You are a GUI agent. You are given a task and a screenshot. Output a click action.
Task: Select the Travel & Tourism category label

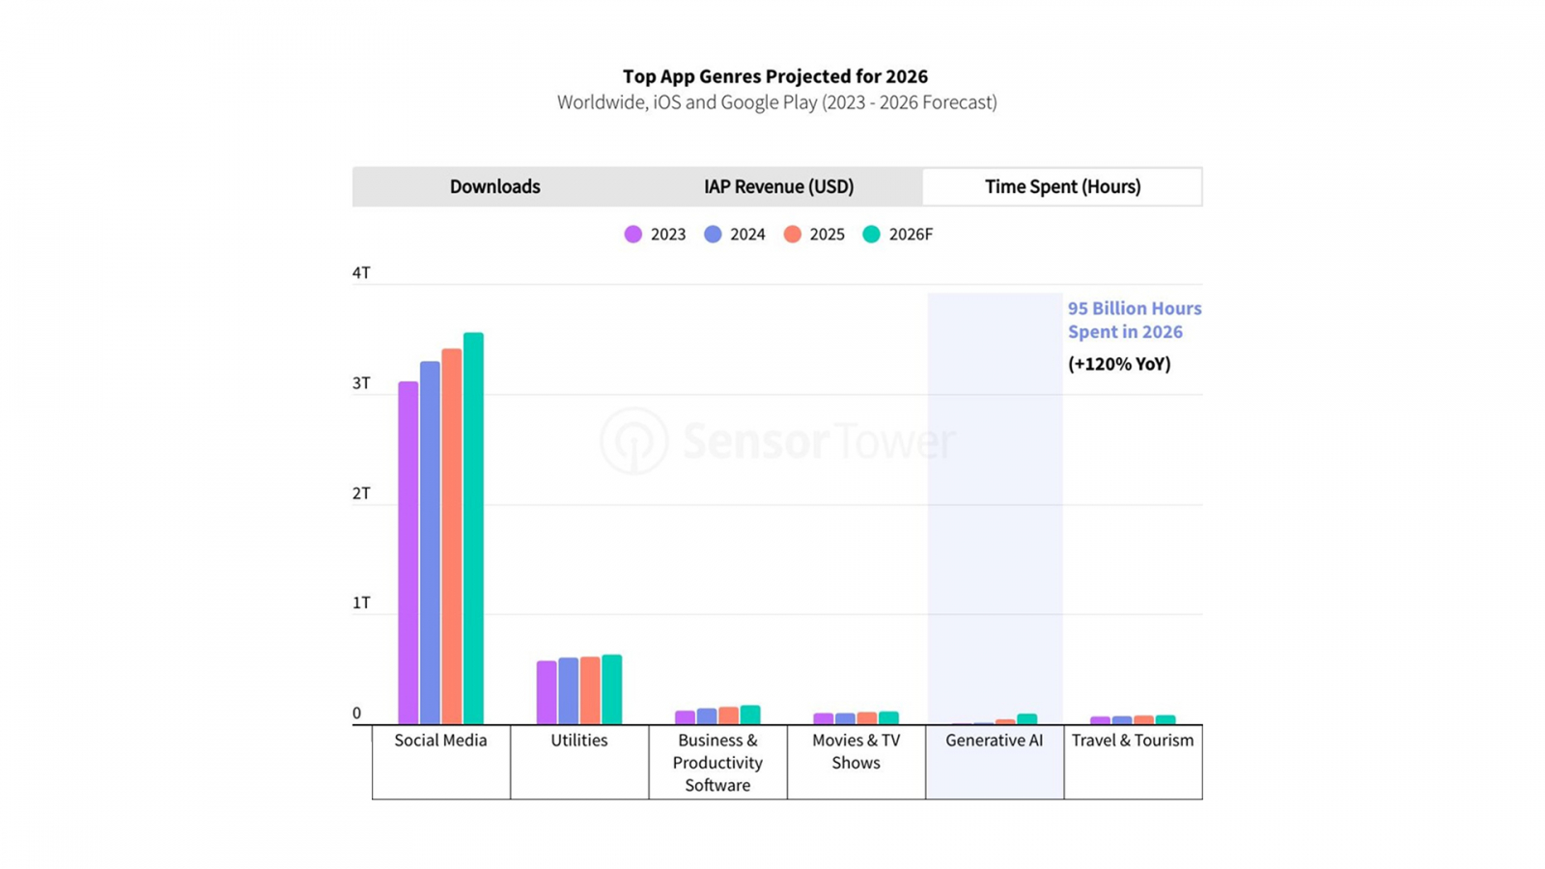(x=1133, y=741)
